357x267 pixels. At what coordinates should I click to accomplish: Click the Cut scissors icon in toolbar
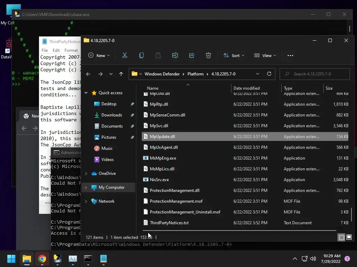(125, 55)
